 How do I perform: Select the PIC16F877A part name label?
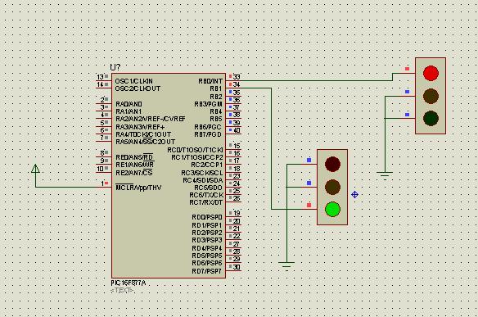click(x=129, y=283)
